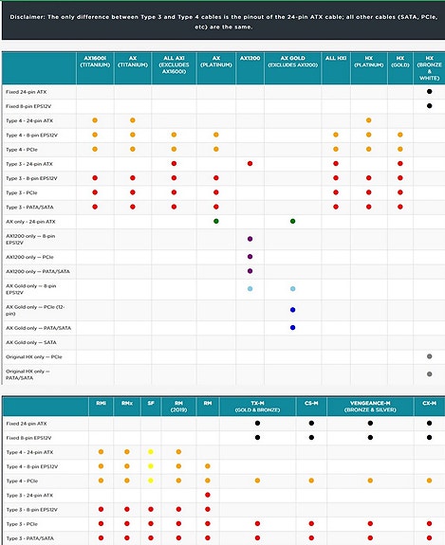Click the 'Original HX only — PCIe' row label
The image size is (445, 545).
(x=34, y=356)
